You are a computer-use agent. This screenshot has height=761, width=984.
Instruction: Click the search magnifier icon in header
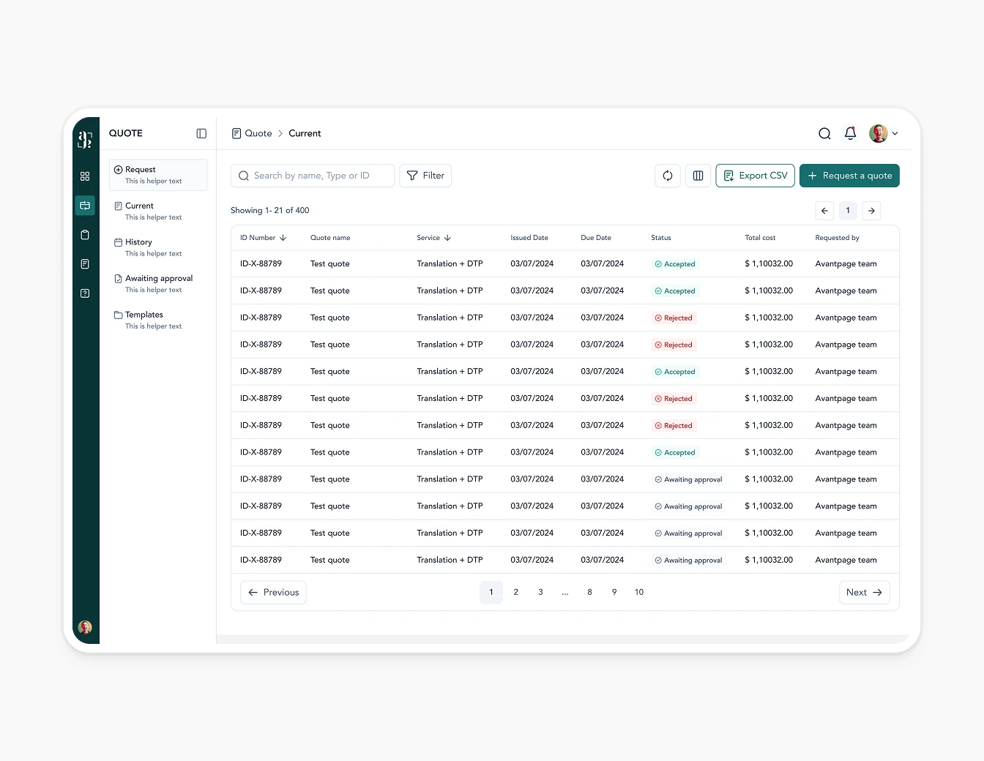click(824, 133)
